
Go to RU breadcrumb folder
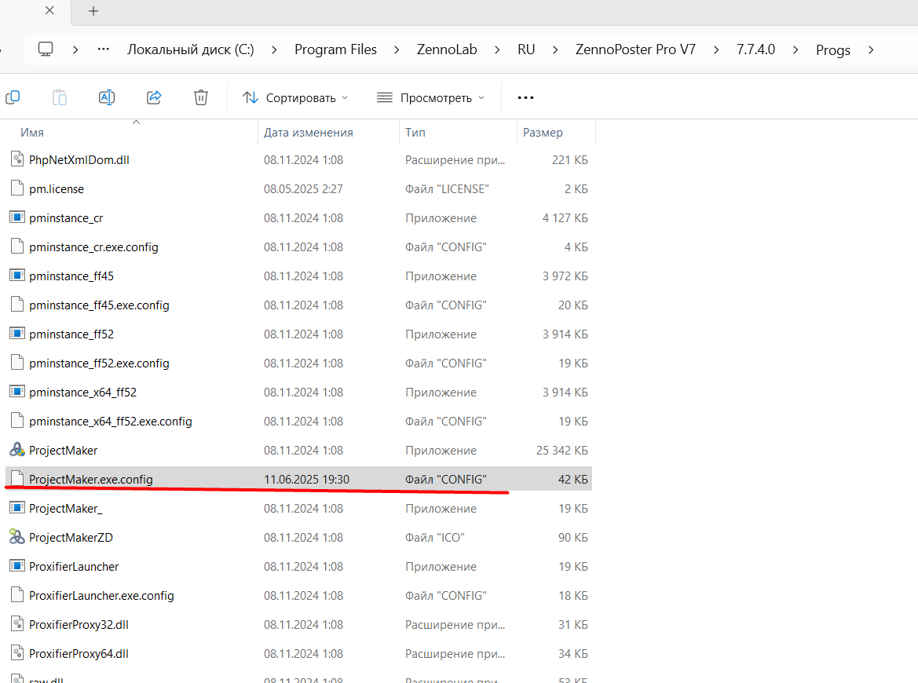(x=526, y=49)
